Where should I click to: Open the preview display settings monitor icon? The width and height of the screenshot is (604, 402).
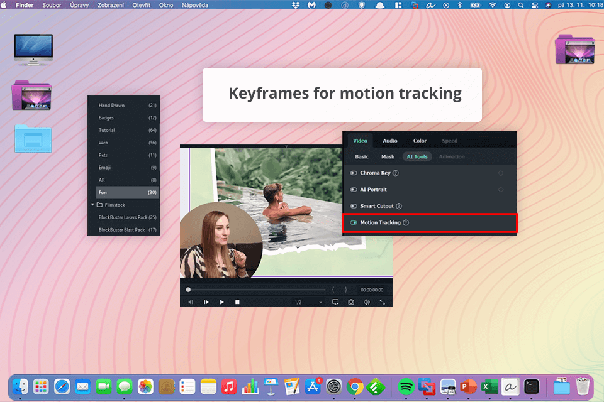pos(335,302)
